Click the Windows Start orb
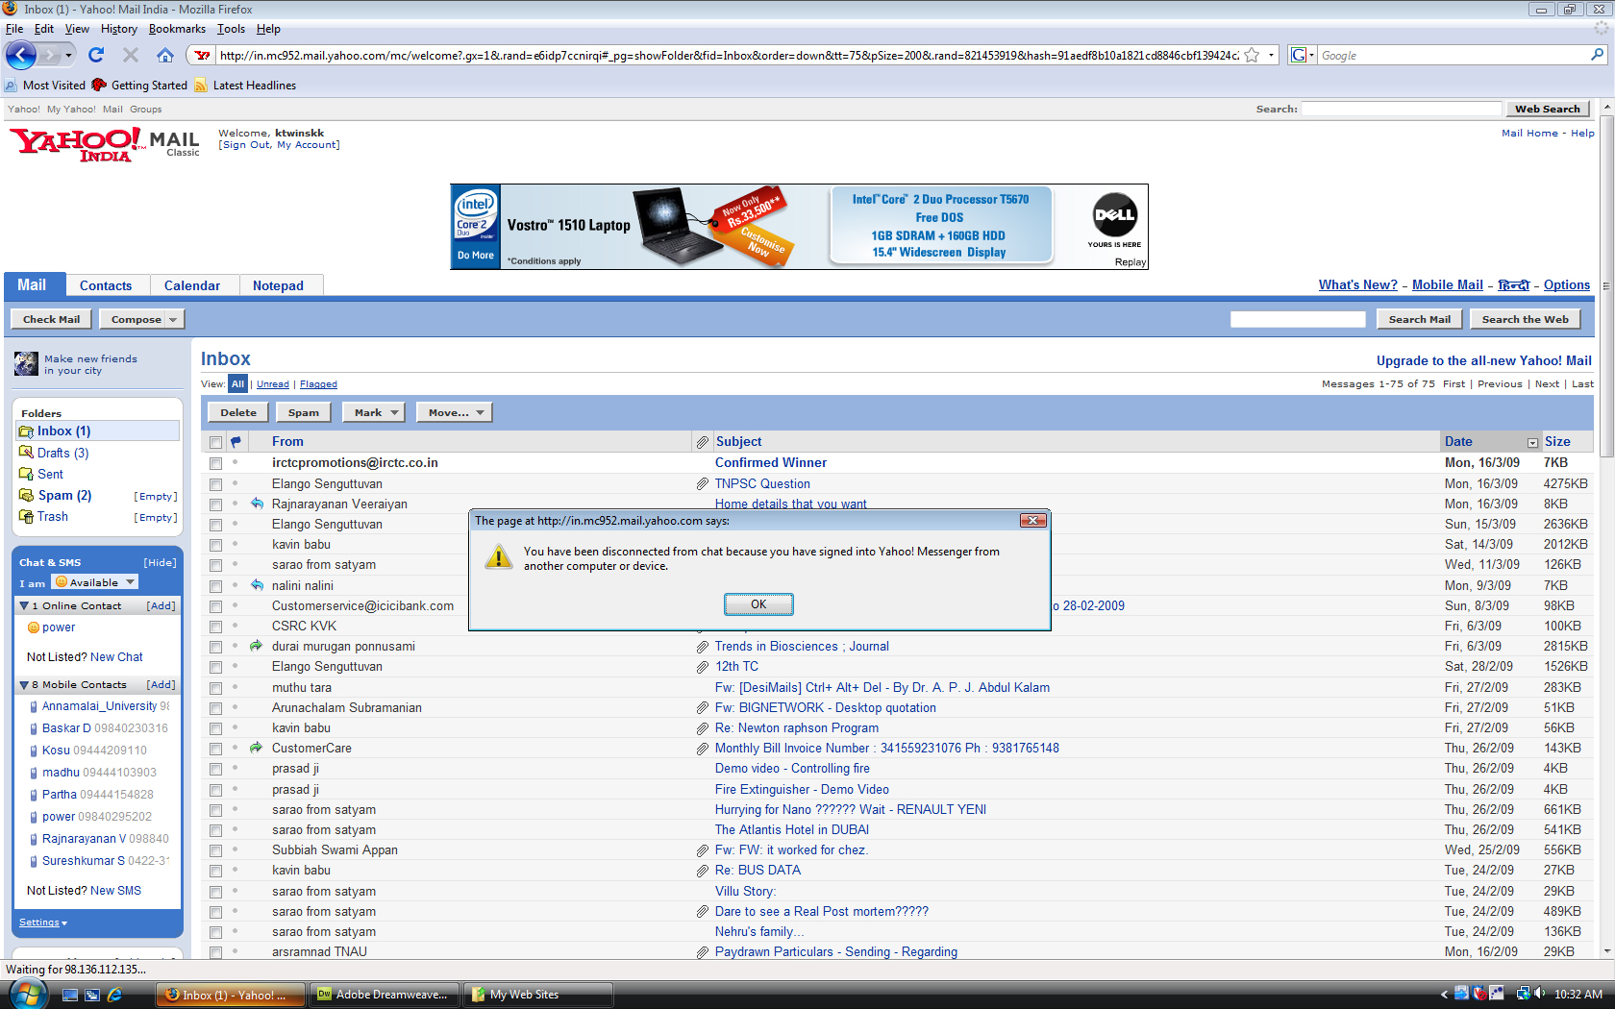This screenshot has height=1009, width=1615. point(26,994)
